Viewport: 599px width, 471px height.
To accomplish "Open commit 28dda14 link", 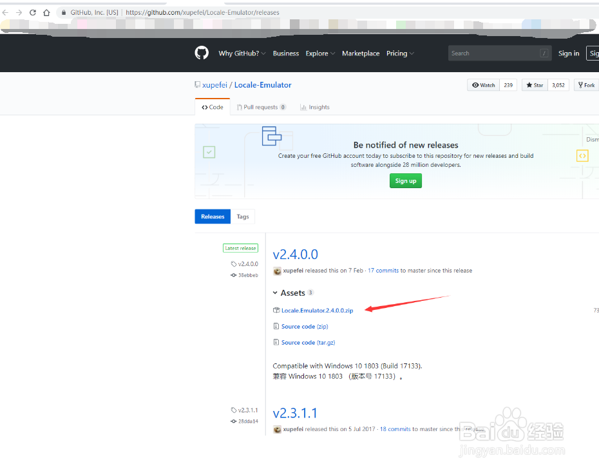I will [x=245, y=421].
